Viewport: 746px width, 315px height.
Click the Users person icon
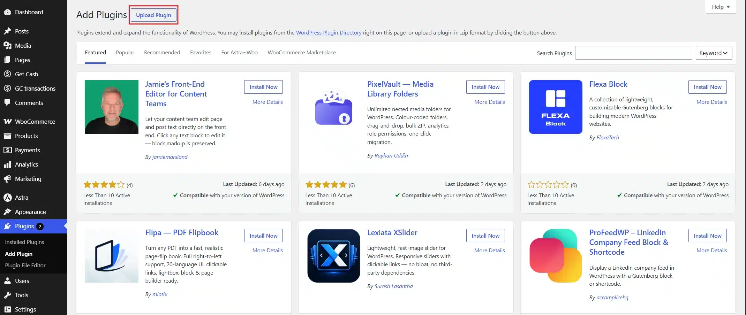[7, 281]
